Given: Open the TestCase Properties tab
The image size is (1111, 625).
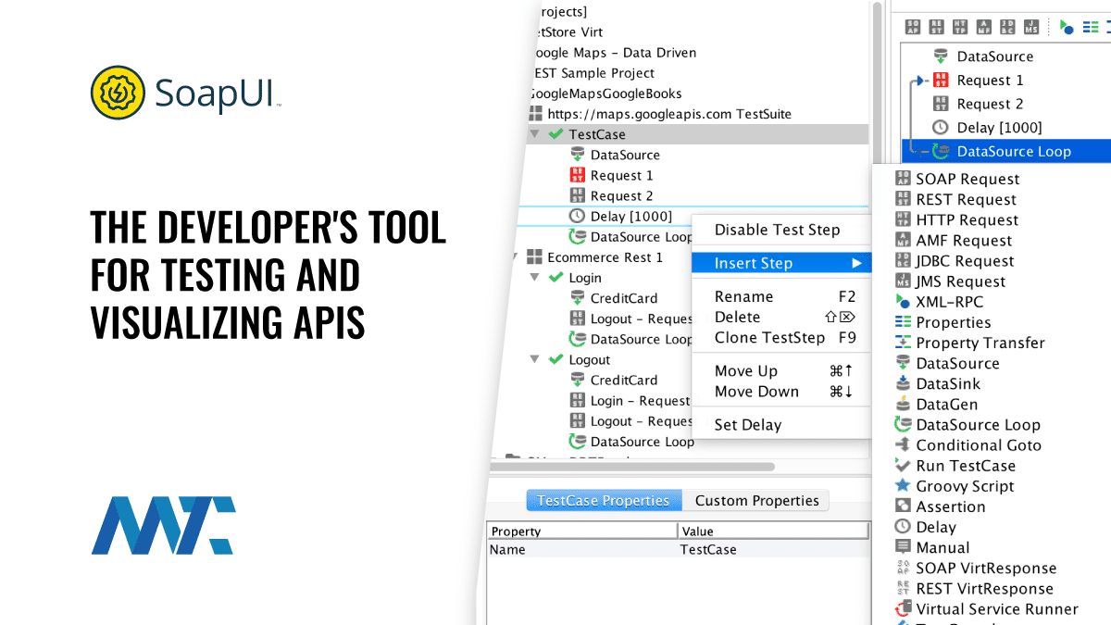Looking at the screenshot, I should [603, 501].
